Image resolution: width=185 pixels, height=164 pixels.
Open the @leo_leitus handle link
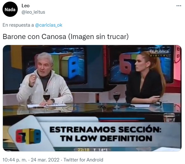33,12
